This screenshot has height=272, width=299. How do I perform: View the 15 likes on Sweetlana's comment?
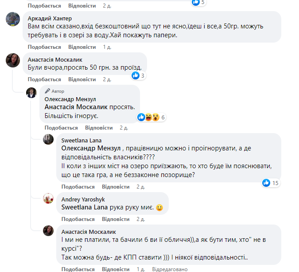click(270, 183)
